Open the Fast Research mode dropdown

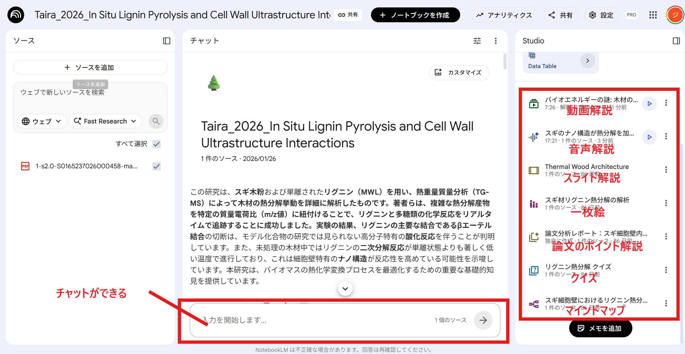pos(105,121)
